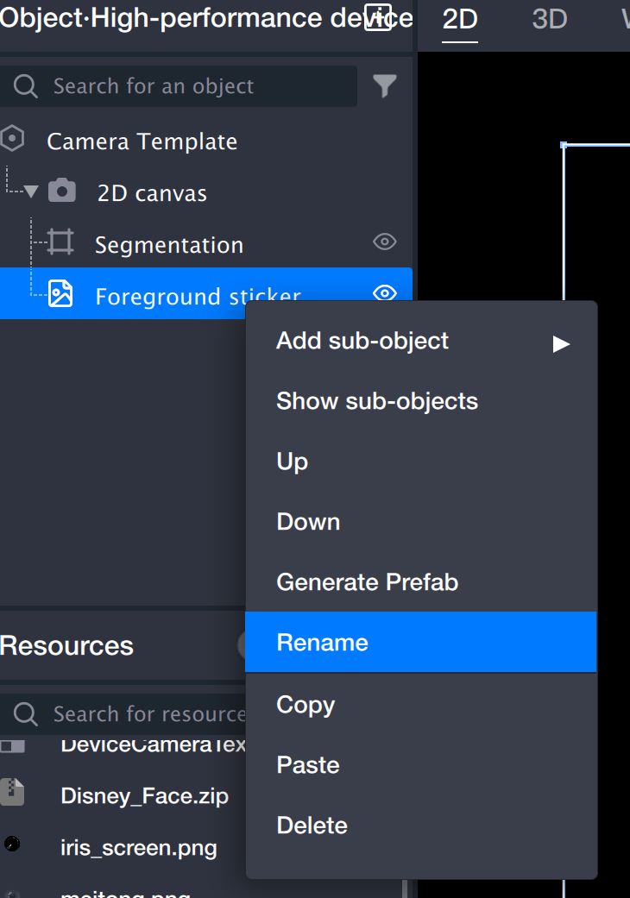Select Generate Prefab in context menu
The height and width of the screenshot is (898, 630).
420,582
